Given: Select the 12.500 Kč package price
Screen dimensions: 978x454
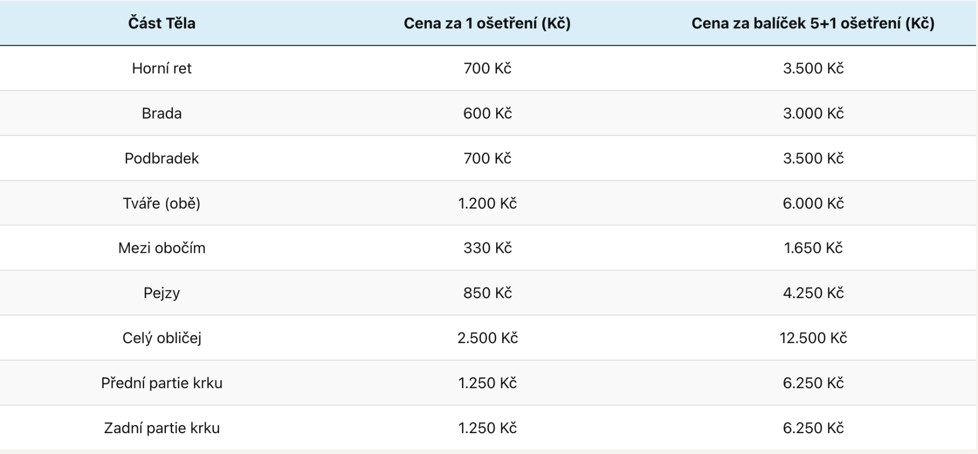Looking at the screenshot, I should 812,338.
